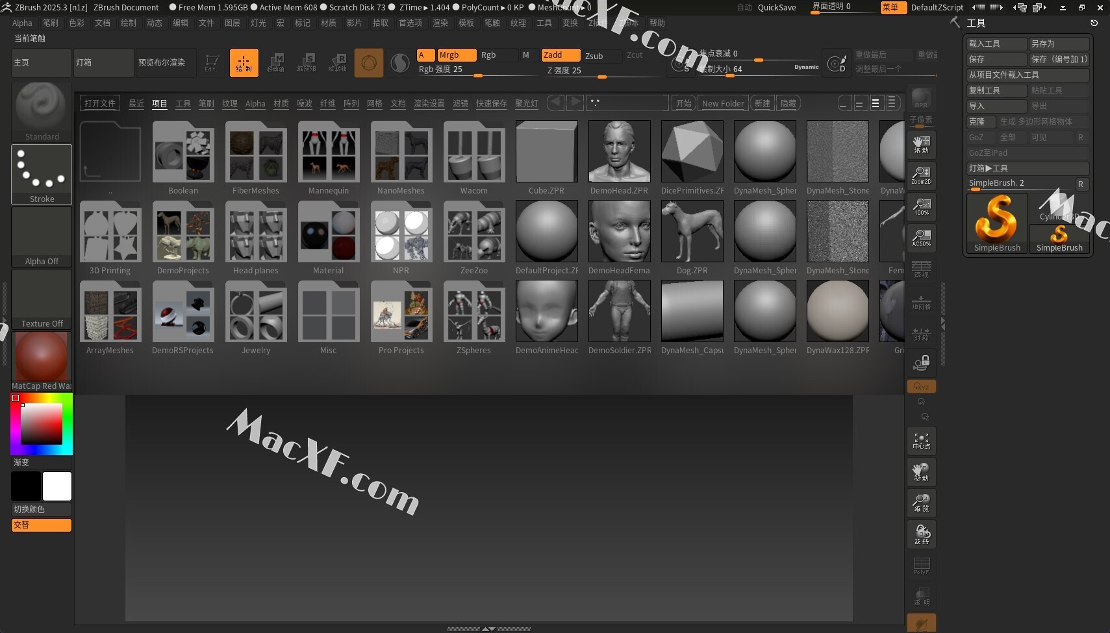Open the LightBox▶Tools (灯箱▶工具) button

[1028, 168]
